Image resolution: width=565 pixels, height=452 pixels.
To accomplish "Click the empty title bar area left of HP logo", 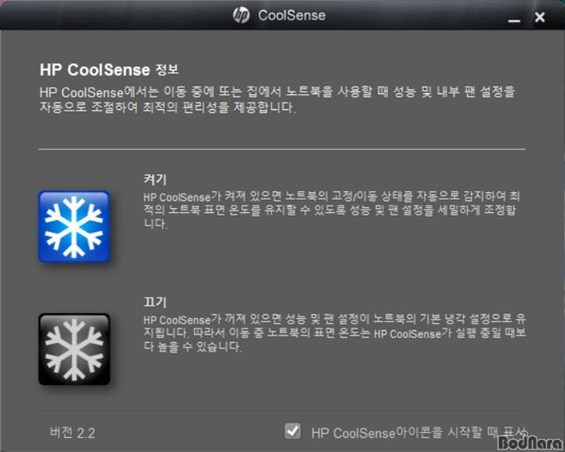I will pos(115,15).
